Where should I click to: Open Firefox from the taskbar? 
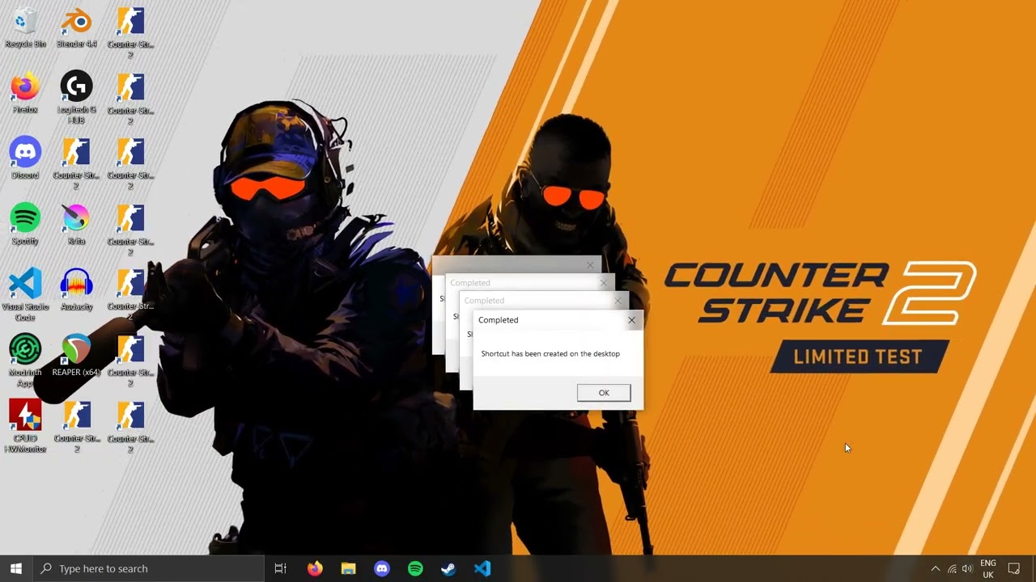315,568
